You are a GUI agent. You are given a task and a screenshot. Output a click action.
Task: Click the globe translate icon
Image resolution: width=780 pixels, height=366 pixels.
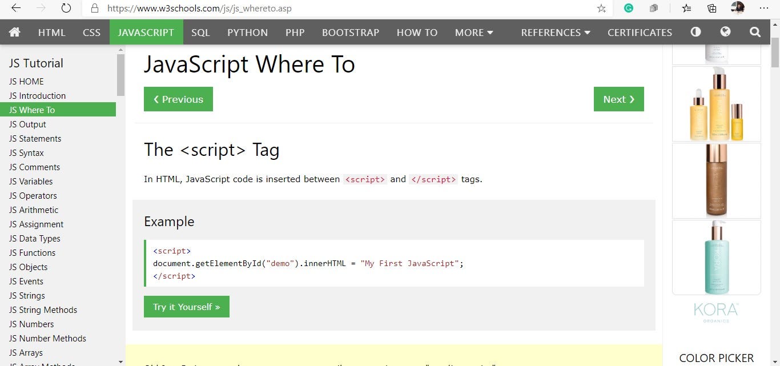click(725, 32)
